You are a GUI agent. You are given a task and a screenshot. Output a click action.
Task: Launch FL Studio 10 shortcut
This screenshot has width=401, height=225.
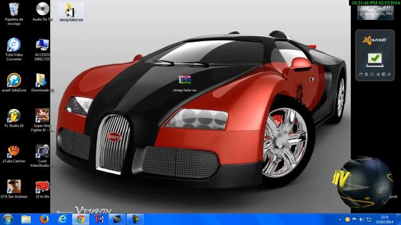tap(14, 118)
